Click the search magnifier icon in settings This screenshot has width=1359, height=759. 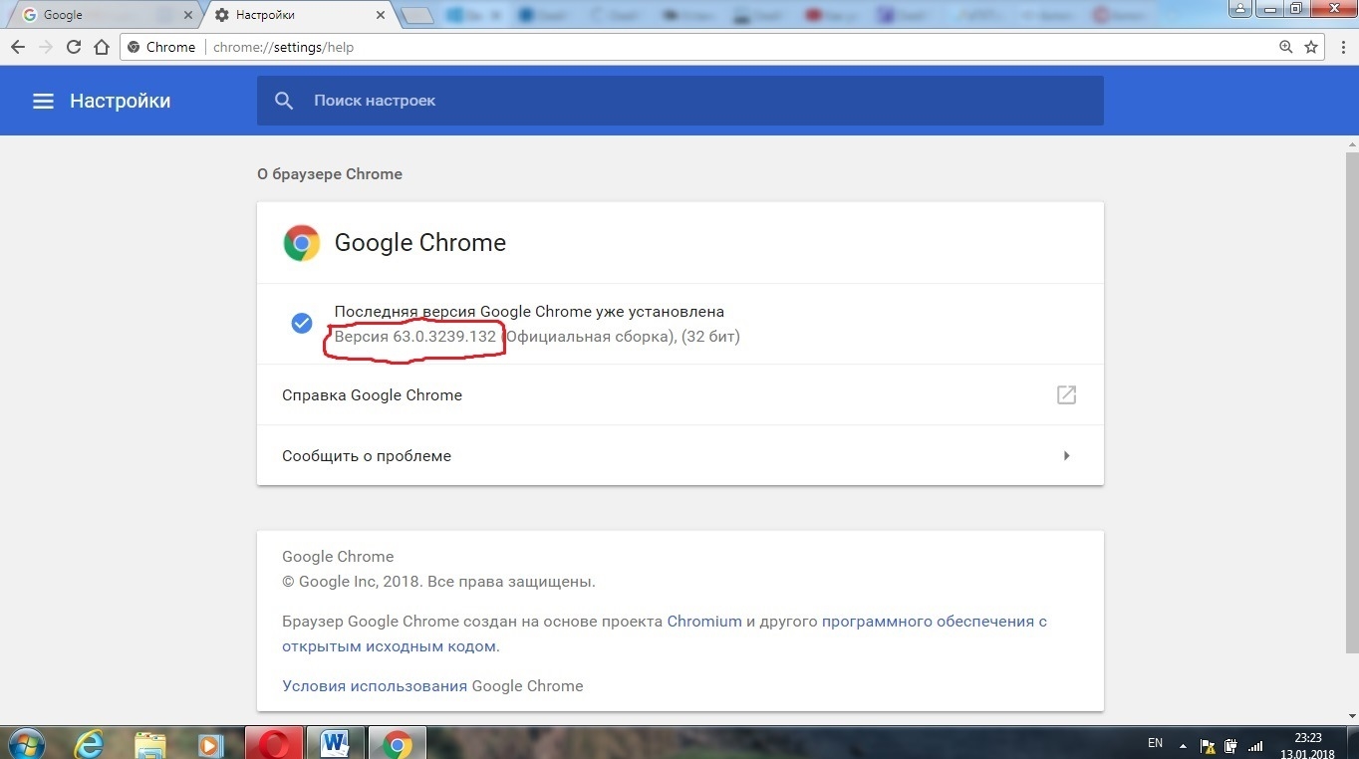(284, 101)
